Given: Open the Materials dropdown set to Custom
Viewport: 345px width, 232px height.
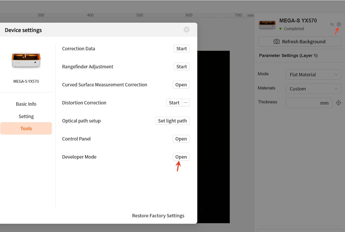Looking at the screenshot, I should (313, 89).
